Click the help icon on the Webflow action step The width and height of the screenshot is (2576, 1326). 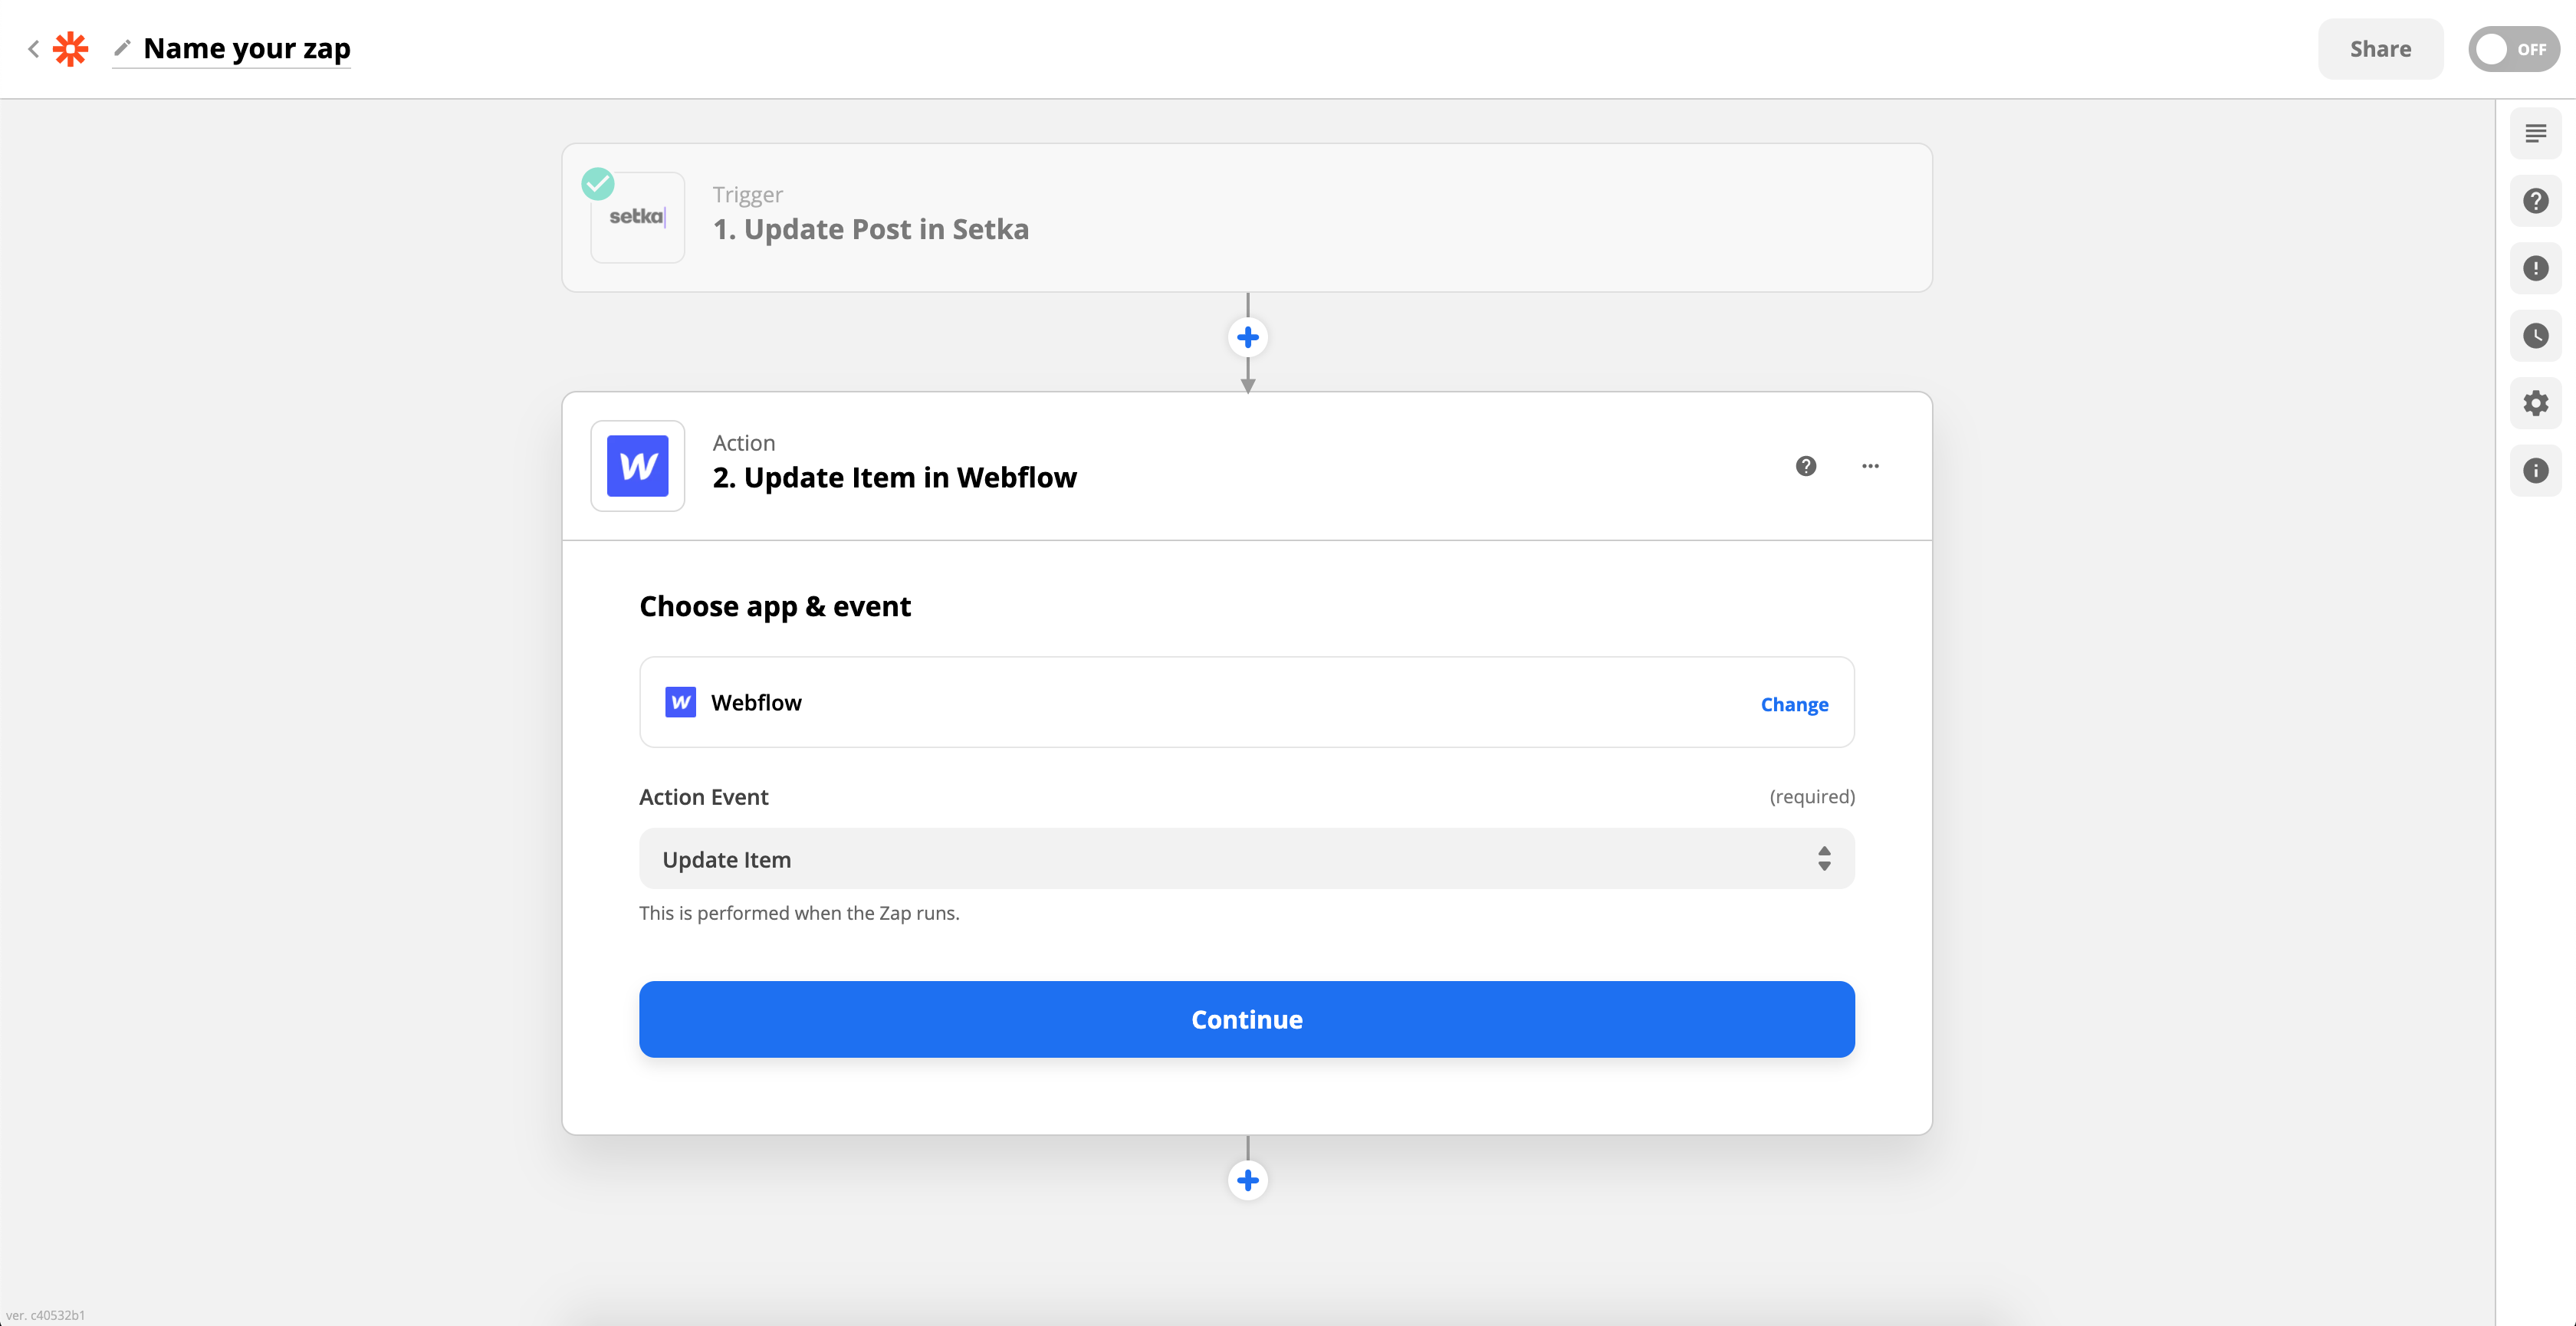click(x=1805, y=465)
